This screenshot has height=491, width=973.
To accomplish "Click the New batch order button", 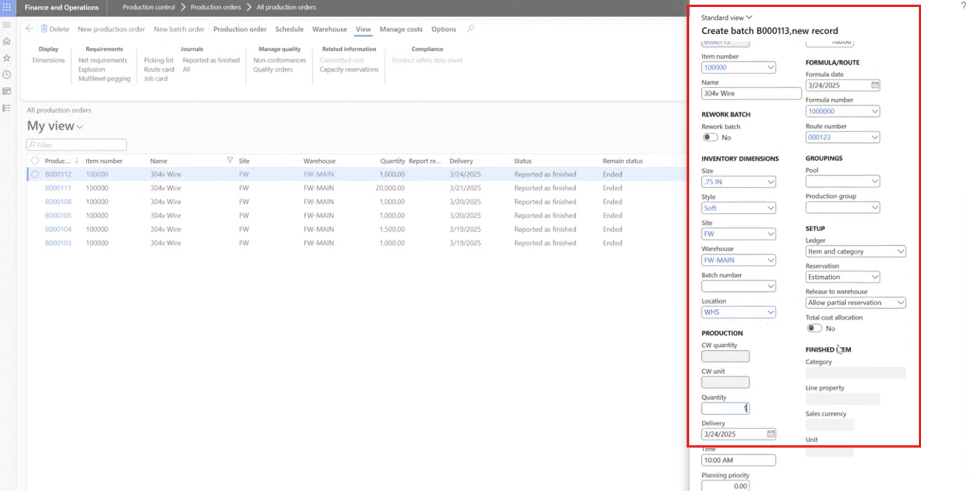I will coord(179,29).
